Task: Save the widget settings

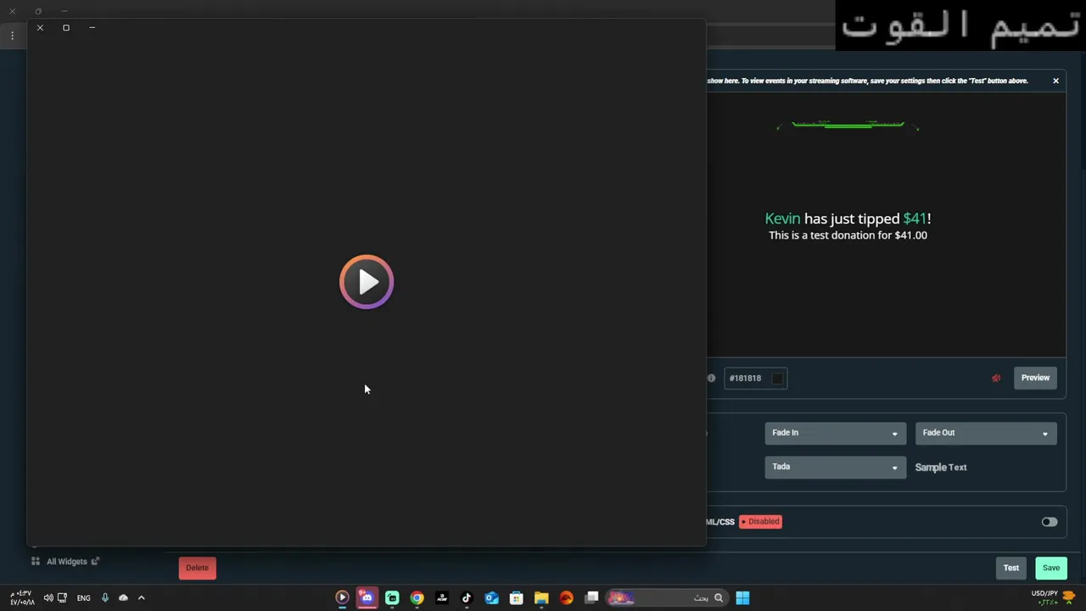Action: coord(1051,568)
